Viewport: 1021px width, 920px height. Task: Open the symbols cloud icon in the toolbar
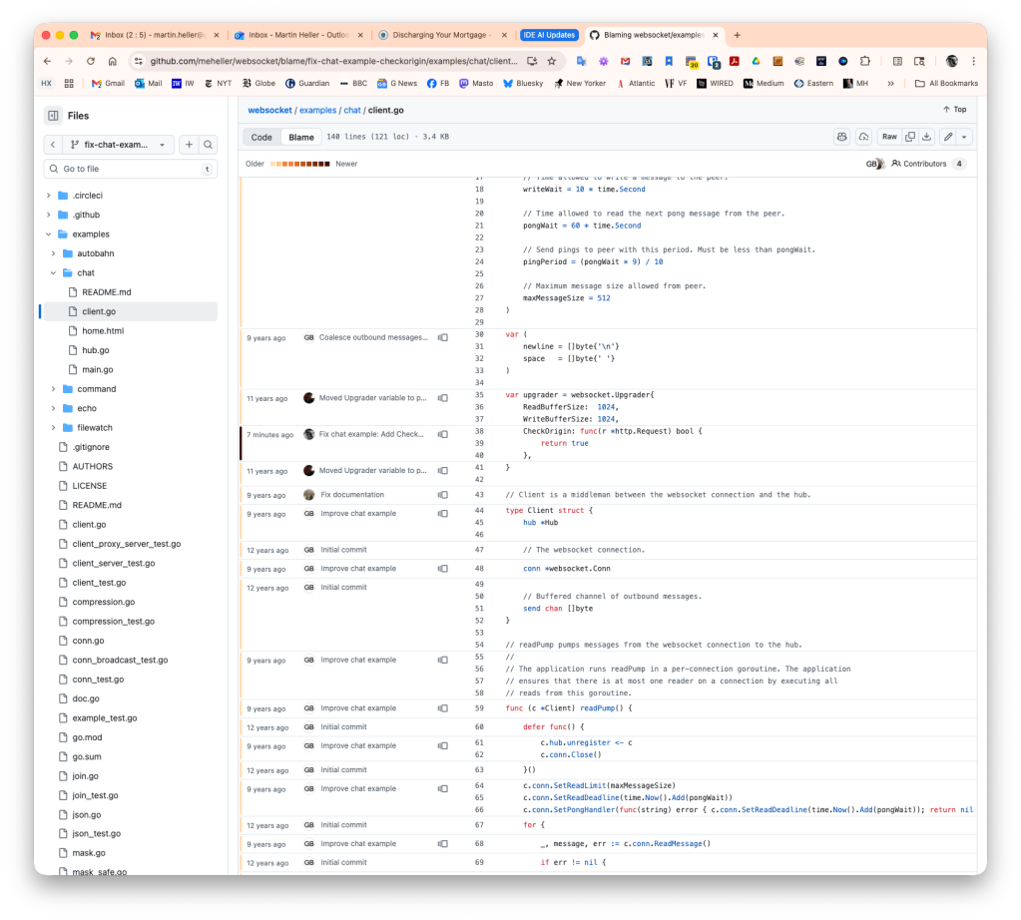864,136
